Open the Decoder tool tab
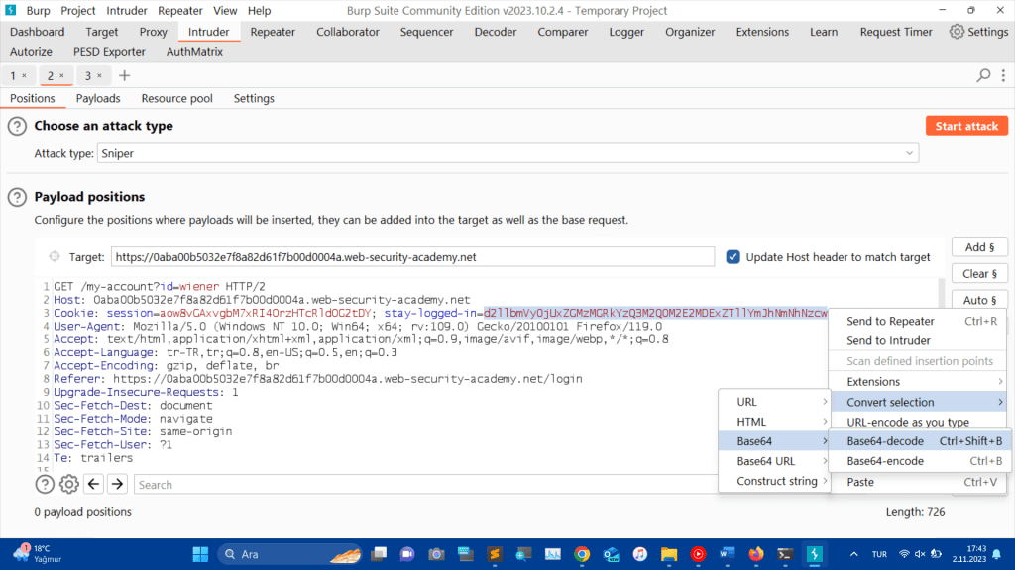The height and width of the screenshot is (570, 1015). 495,32
